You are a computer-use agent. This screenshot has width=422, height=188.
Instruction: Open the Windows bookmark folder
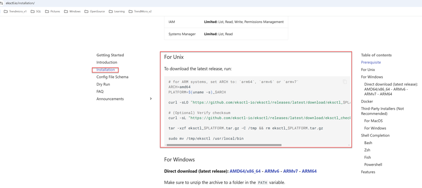pyautogui.click(x=72, y=12)
